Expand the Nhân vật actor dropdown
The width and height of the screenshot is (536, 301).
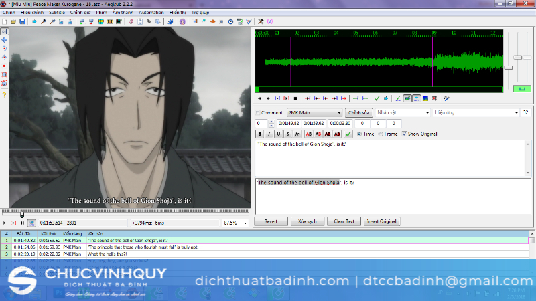427,112
